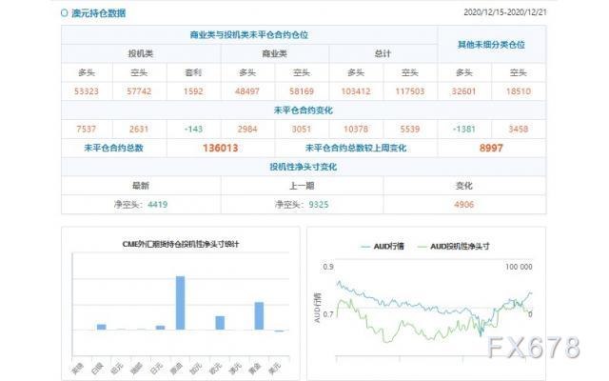Click the vertical AUD行情 axis title

click(317, 308)
